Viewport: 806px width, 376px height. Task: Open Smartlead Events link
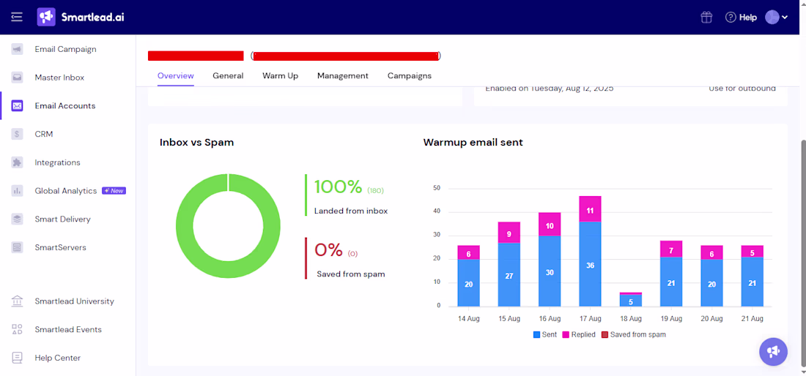68,329
